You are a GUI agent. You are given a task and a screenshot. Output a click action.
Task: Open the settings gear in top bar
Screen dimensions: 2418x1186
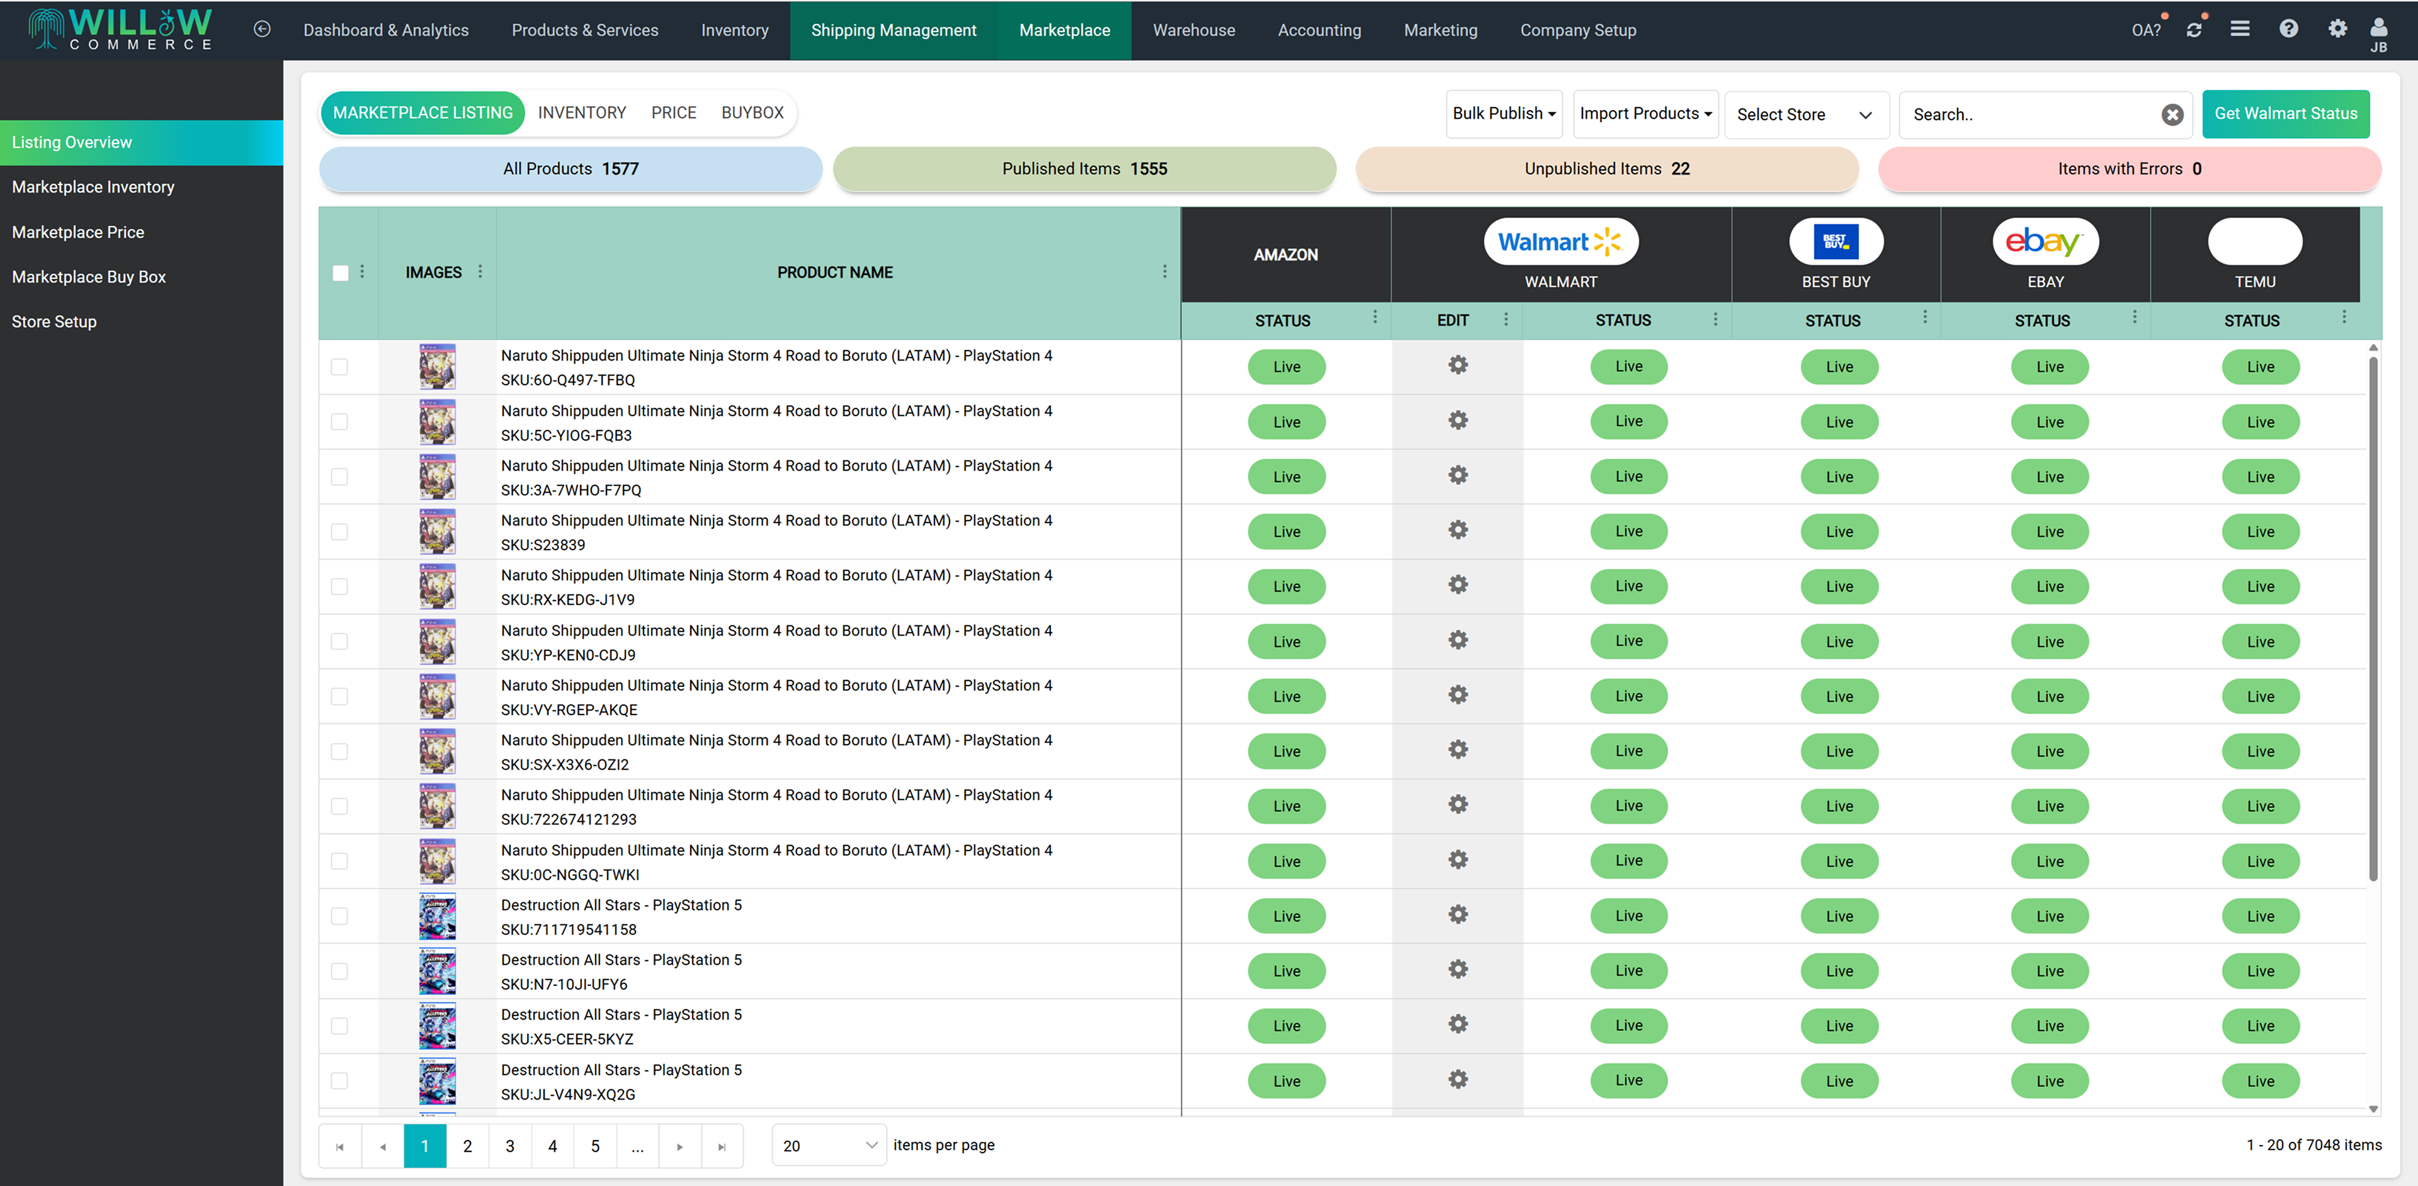tap(2337, 29)
